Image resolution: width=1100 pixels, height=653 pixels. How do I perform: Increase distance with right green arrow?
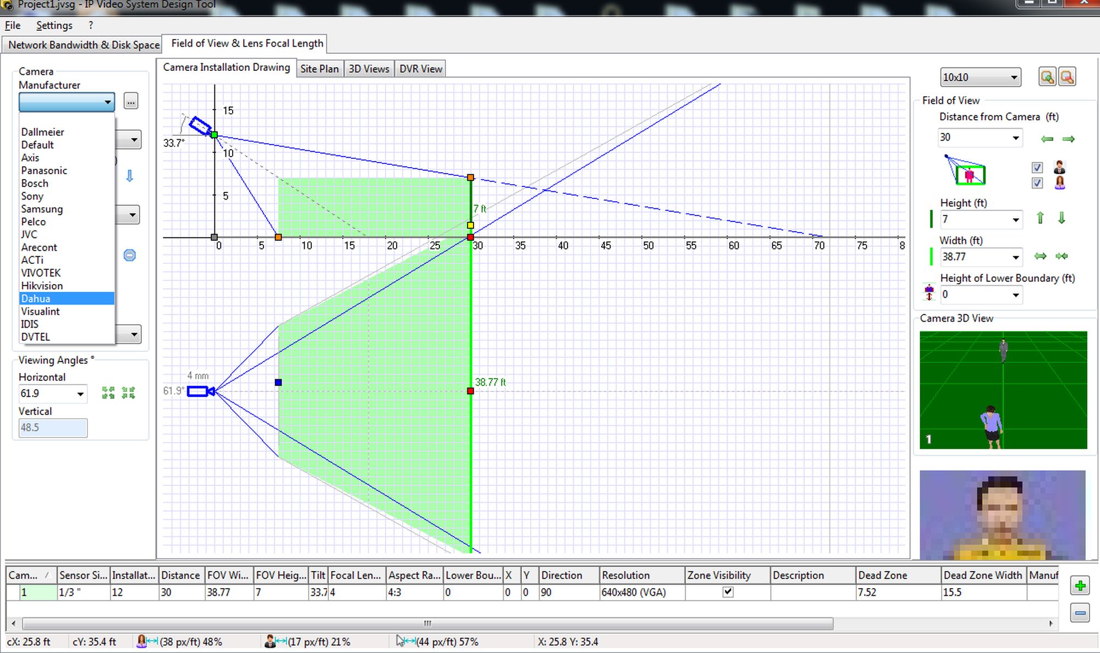tap(1069, 139)
